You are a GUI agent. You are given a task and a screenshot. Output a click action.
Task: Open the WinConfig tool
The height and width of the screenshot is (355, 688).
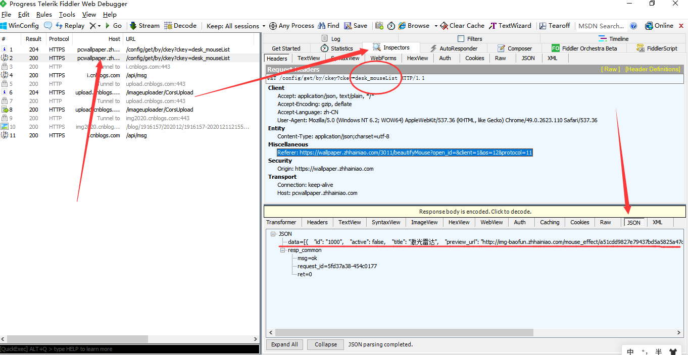(x=20, y=26)
